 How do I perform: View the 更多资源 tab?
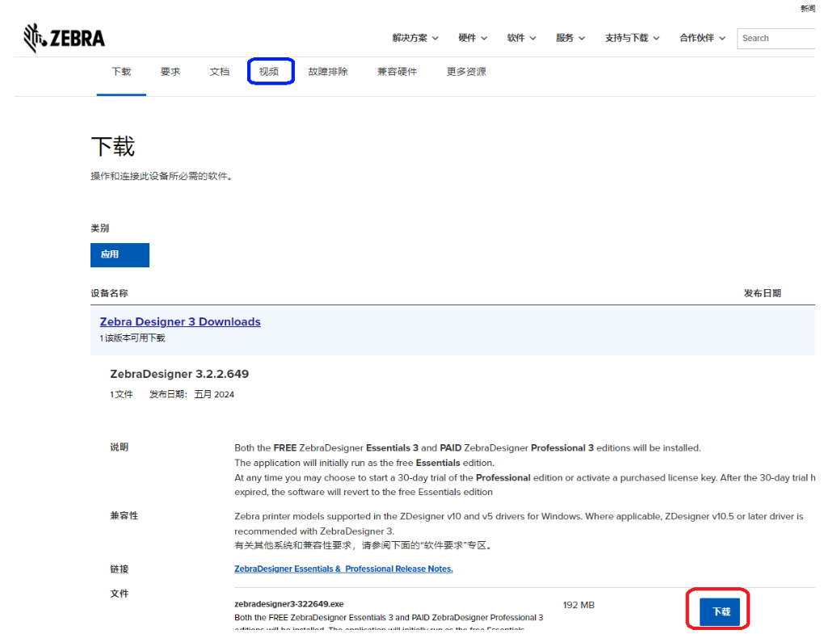pos(466,71)
